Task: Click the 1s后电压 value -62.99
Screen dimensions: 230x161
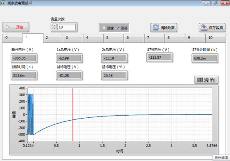Action: coord(69,58)
